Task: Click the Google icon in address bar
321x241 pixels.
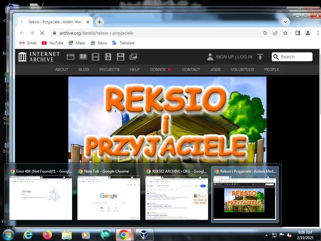Action: coord(265,33)
